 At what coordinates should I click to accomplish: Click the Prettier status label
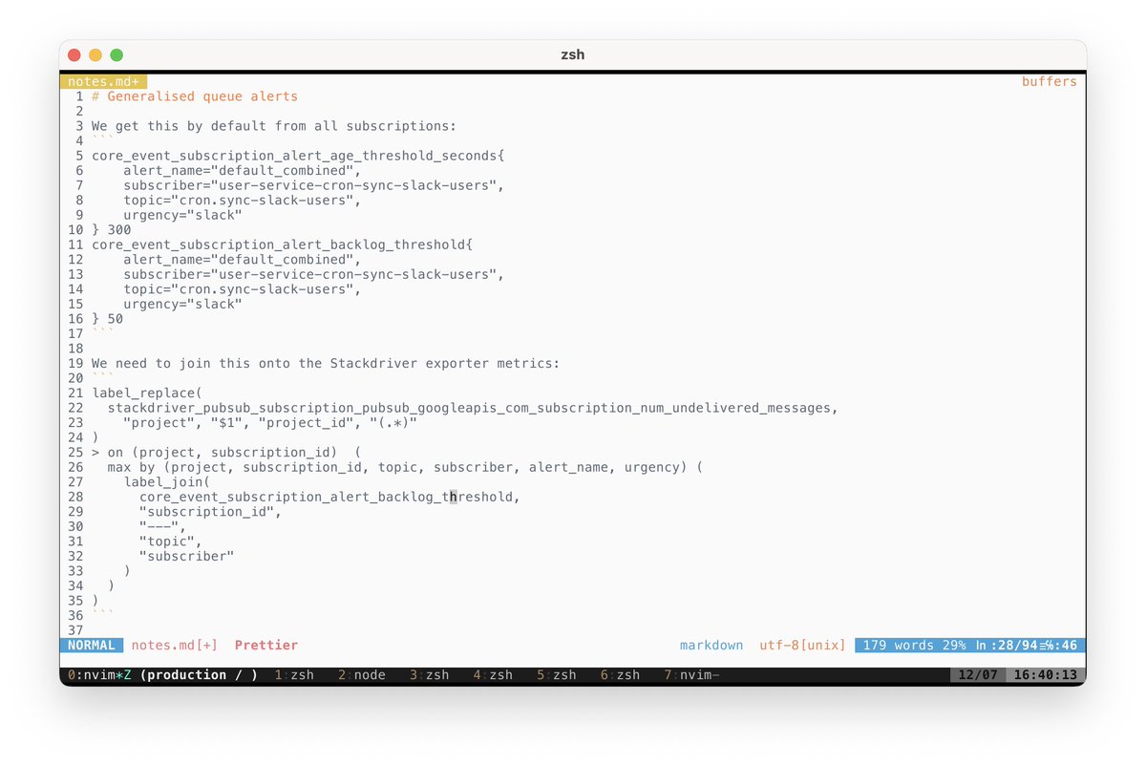coord(266,646)
